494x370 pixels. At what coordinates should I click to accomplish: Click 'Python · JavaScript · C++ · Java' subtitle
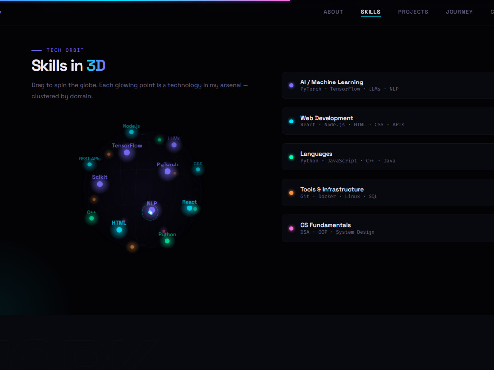pos(348,161)
